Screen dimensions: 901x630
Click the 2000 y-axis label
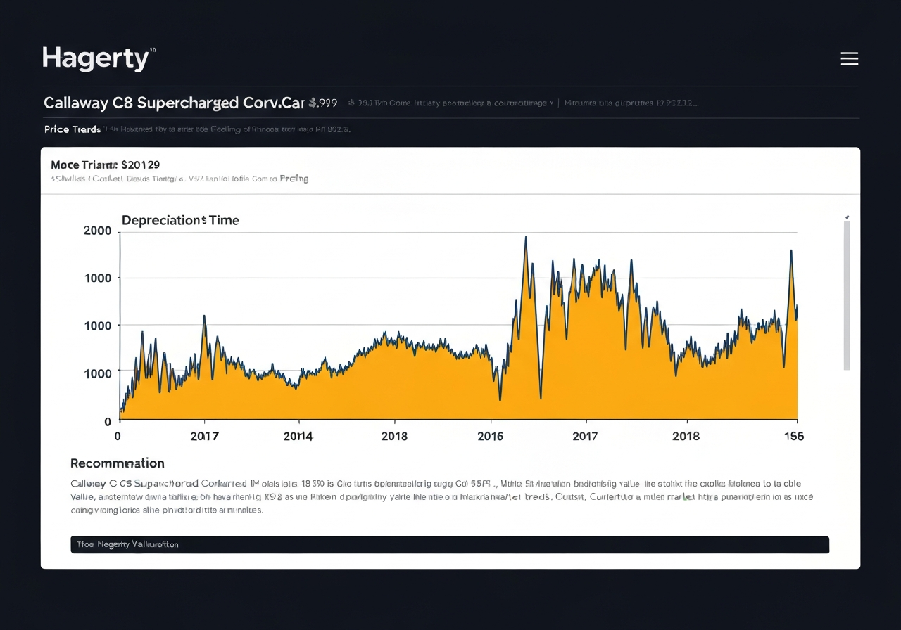point(97,231)
